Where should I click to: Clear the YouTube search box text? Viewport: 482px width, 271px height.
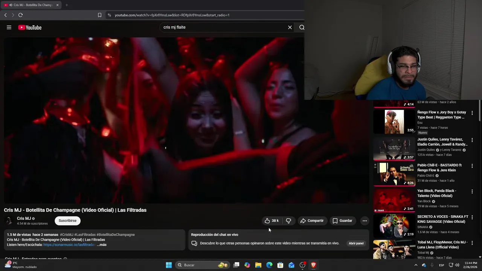click(290, 27)
